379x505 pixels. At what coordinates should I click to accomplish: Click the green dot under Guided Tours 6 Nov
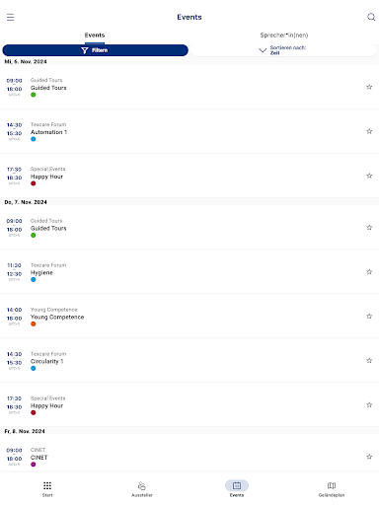point(34,95)
